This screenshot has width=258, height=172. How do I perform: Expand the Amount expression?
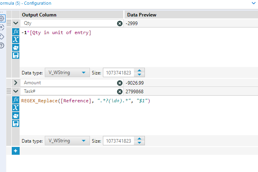16,83
